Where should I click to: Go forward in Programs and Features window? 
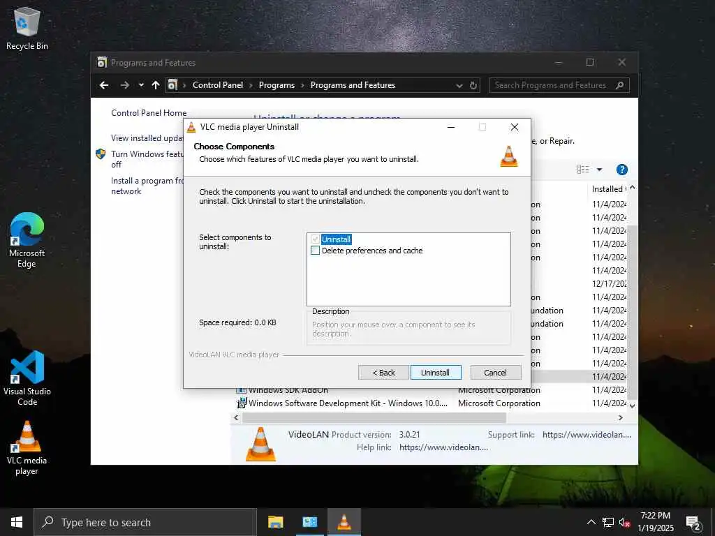(x=124, y=85)
